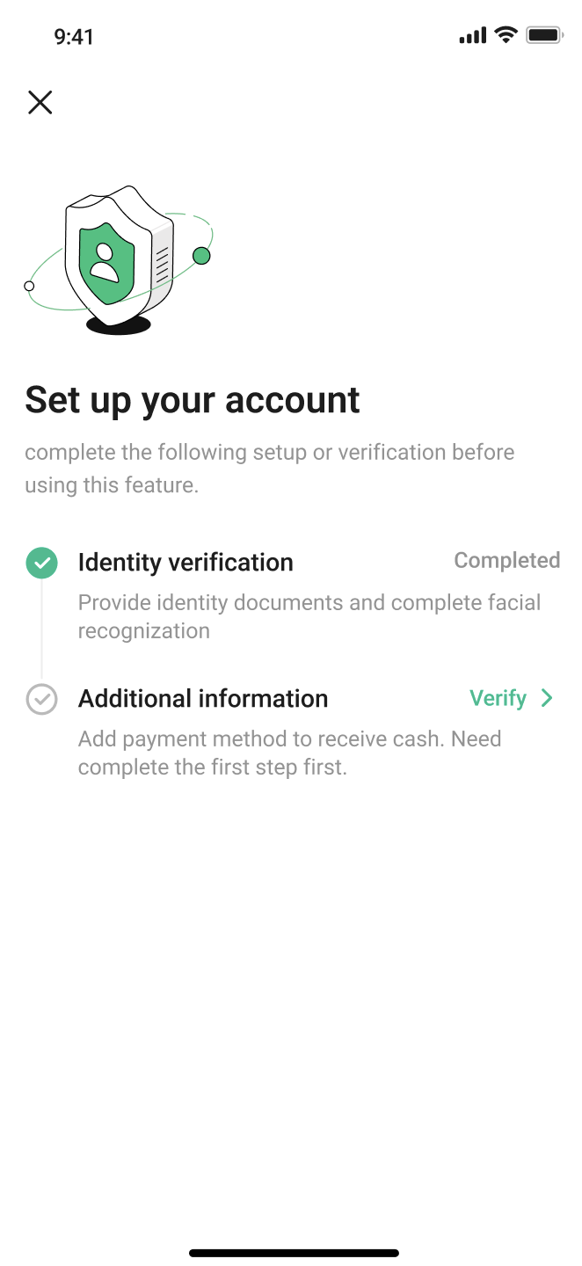
Task: Click the Set up your account heading
Action: [x=193, y=400]
